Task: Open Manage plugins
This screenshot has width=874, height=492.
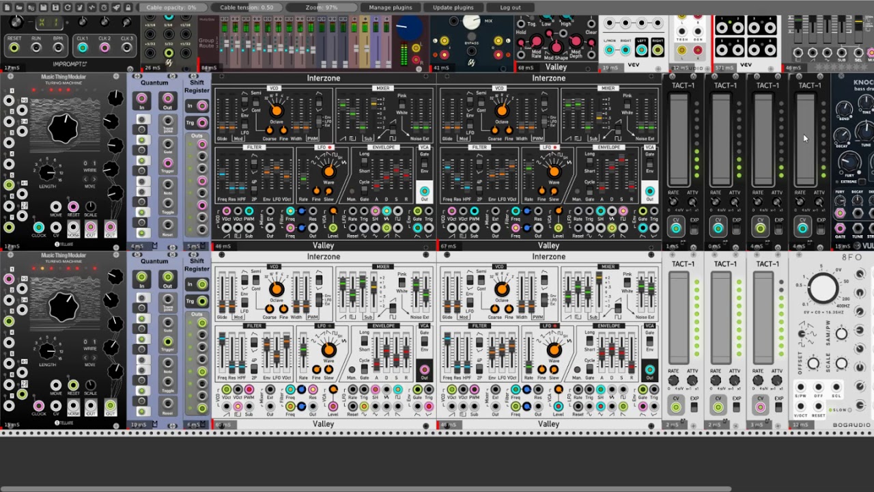Action: (x=391, y=8)
